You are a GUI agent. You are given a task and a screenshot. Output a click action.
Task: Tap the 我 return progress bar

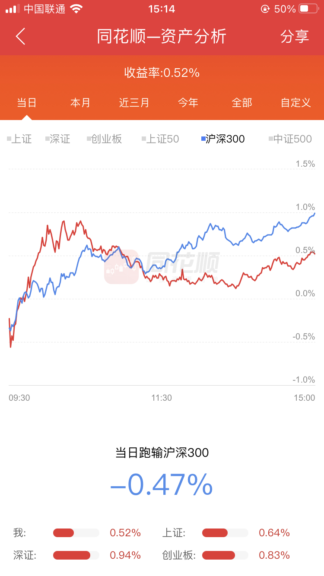coord(76,533)
